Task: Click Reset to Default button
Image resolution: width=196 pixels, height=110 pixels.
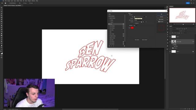Action: click(x=145, y=40)
